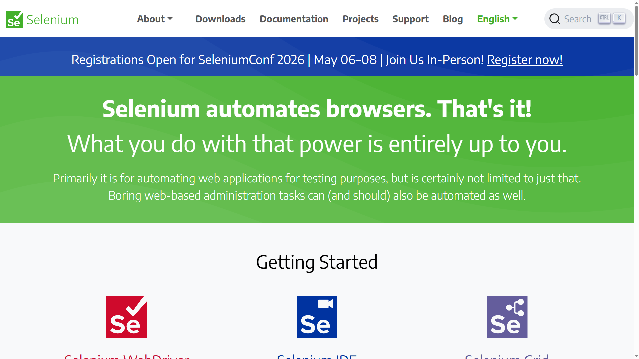Go to the Documentation page
639x359 pixels.
click(294, 19)
